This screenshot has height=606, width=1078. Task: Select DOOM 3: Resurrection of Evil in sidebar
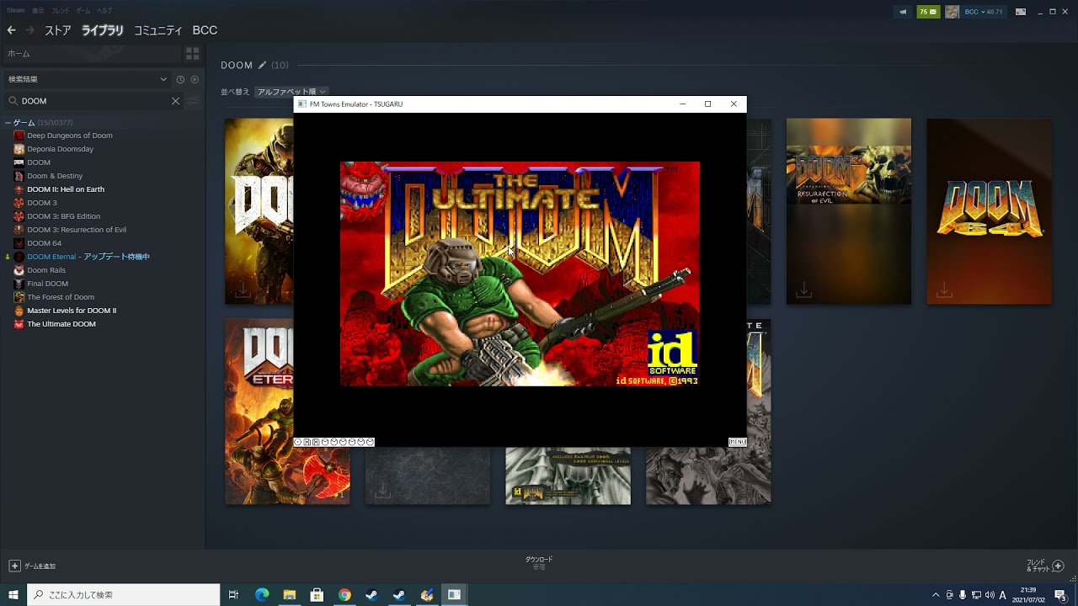click(x=77, y=230)
